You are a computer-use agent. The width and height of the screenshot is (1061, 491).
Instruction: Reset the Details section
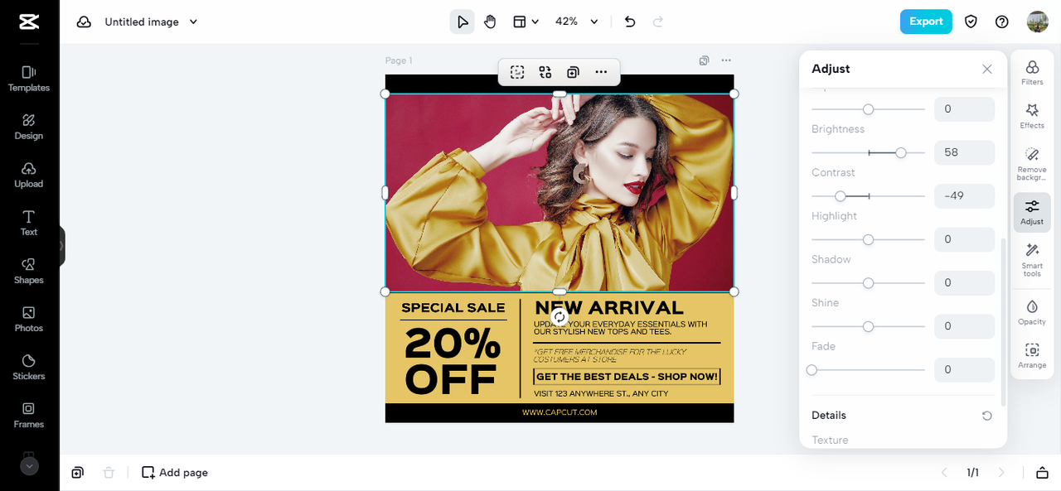pyautogui.click(x=986, y=416)
